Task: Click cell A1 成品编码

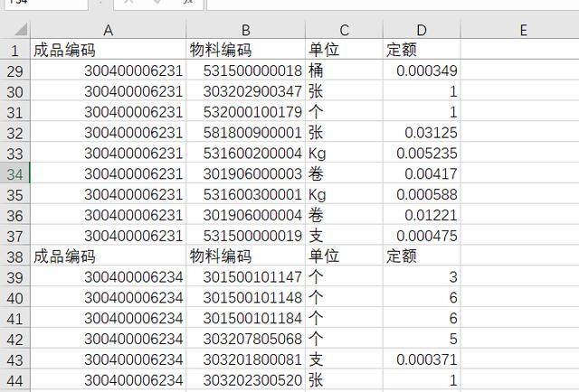Action: point(109,50)
